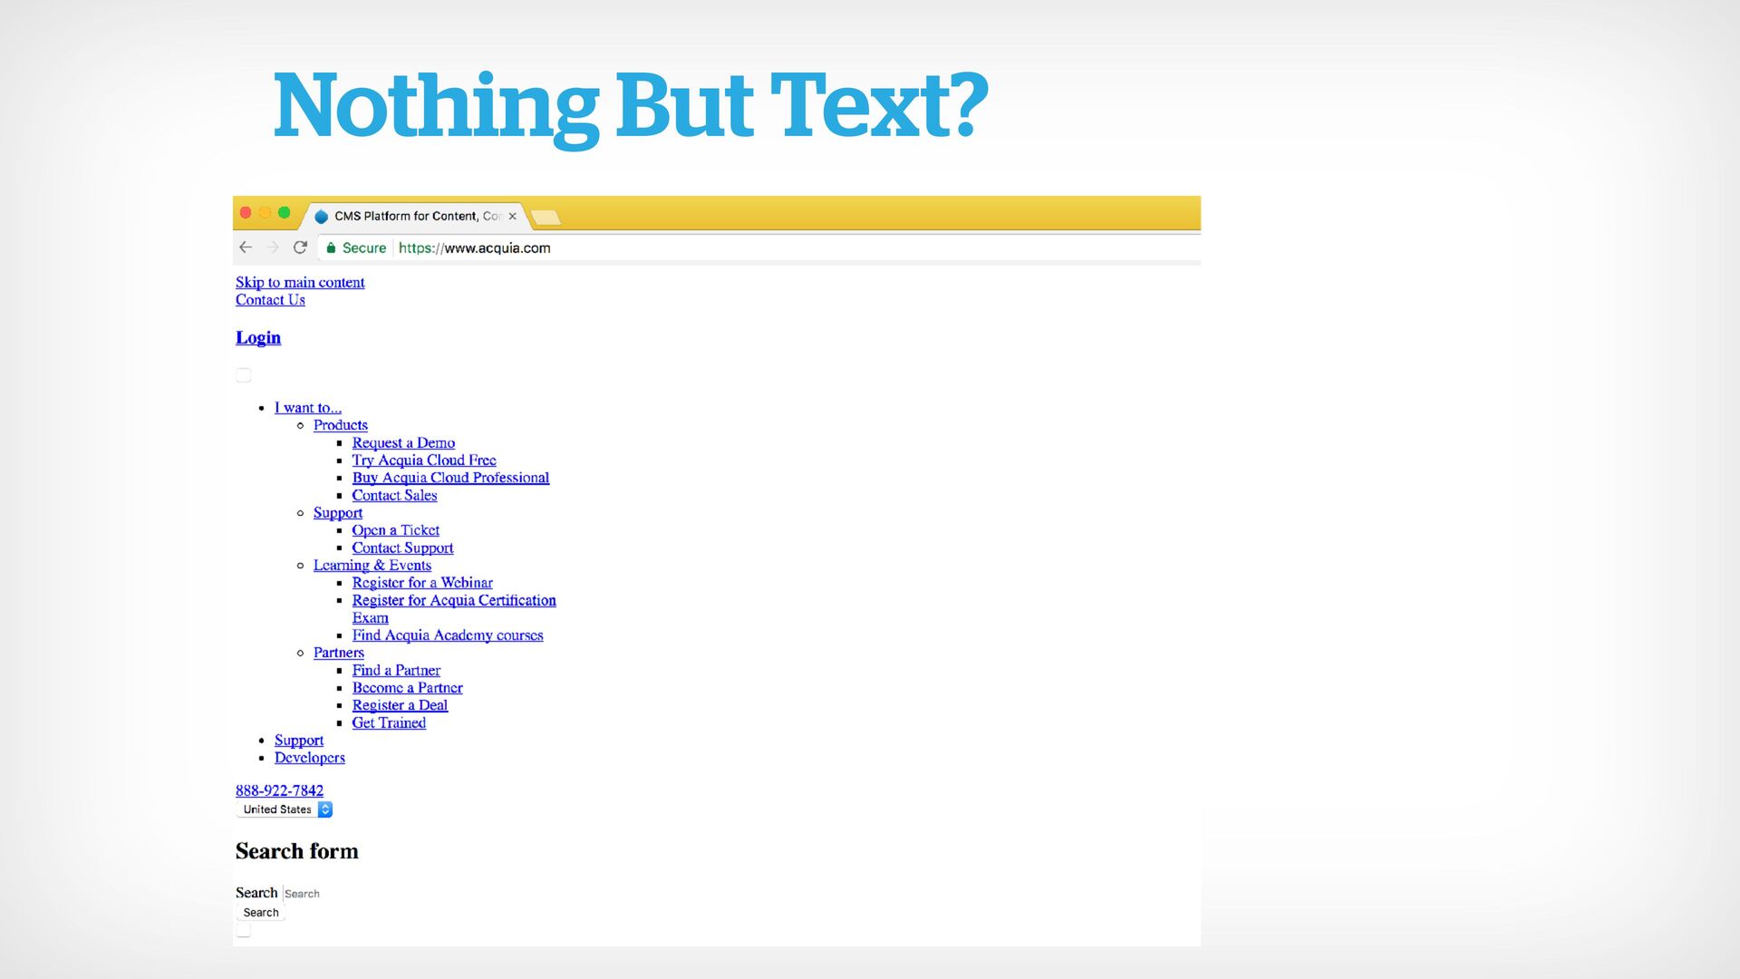Viewport: 1740px width, 979px height.
Task: Follow the Skip to main content link
Action: pos(300,283)
